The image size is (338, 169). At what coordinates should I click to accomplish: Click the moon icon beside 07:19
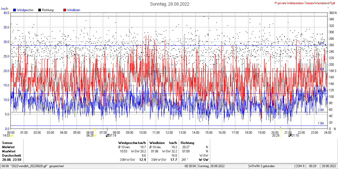coord(107,136)
